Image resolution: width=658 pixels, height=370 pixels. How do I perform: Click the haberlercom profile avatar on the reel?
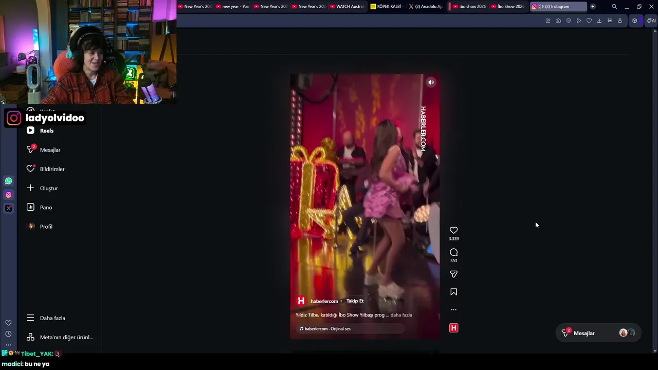tap(301, 301)
